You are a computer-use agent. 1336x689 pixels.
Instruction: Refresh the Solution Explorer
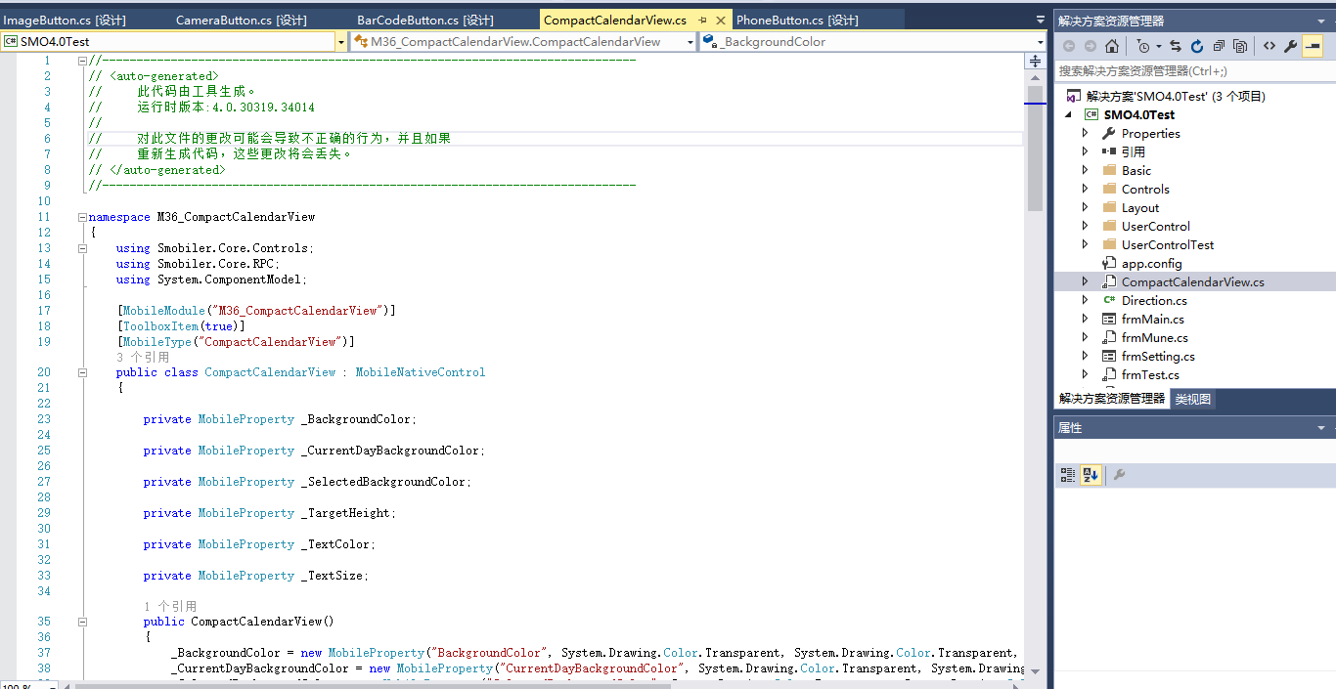click(1197, 46)
